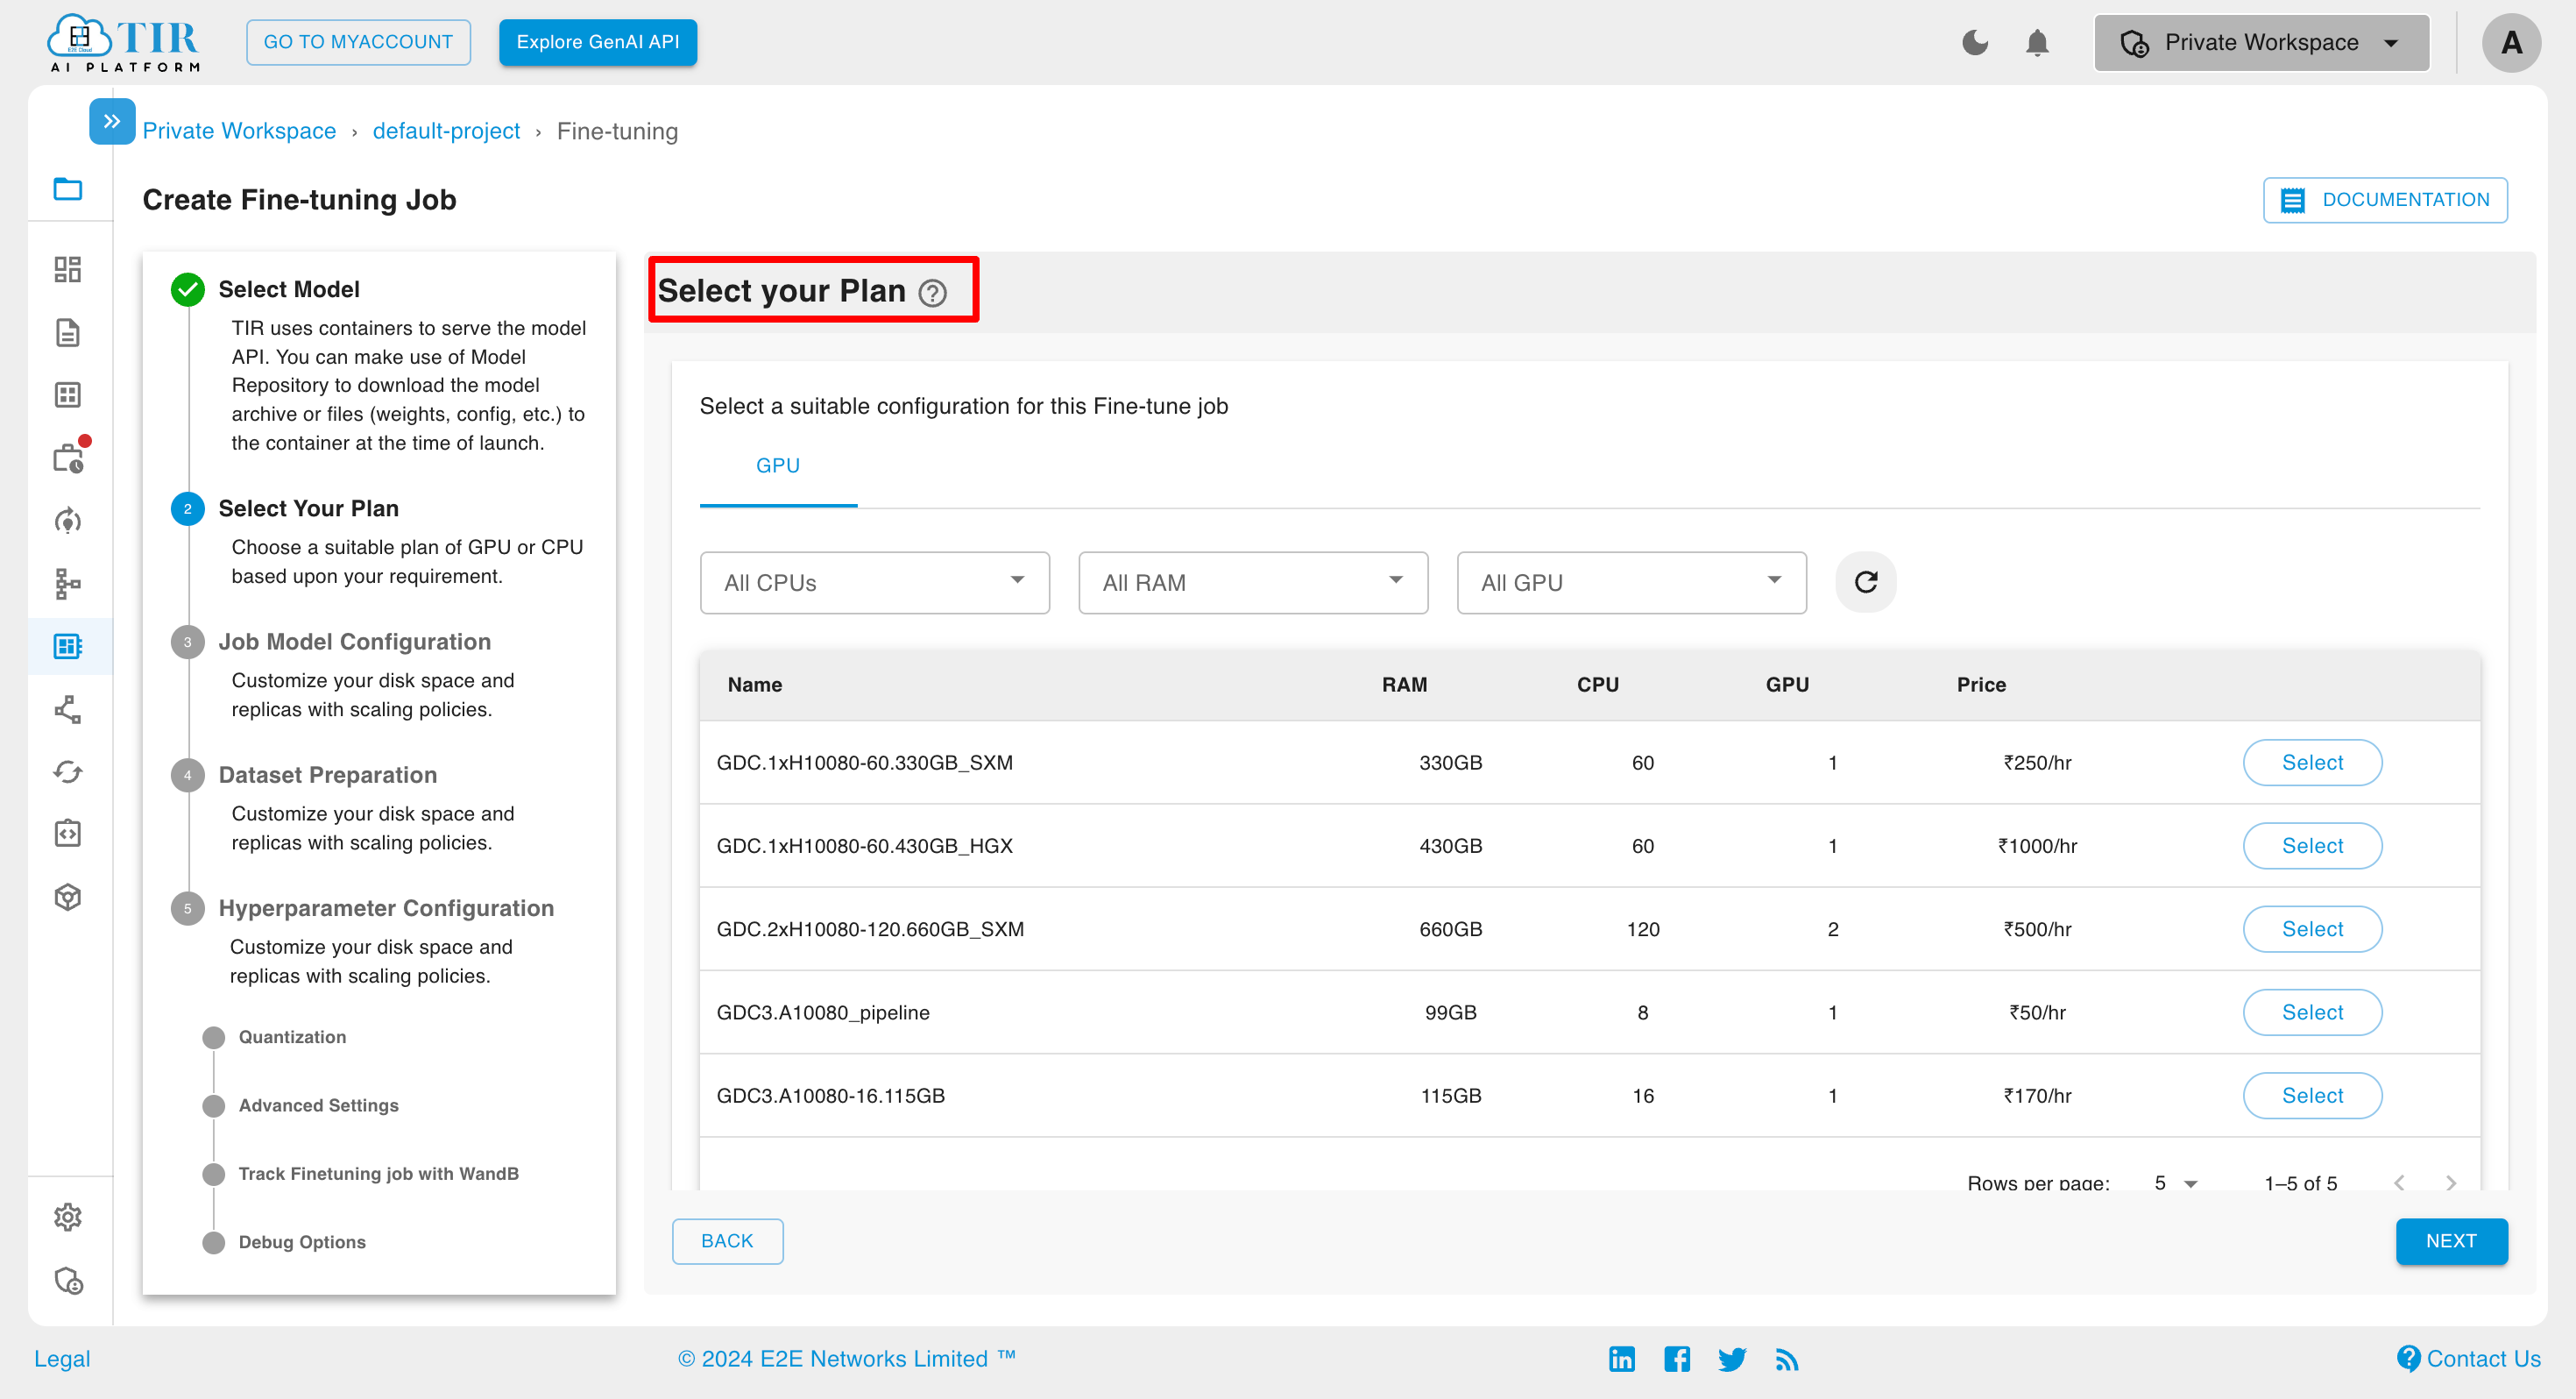Image resolution: width=2576 pixels, height=1399 pixels.
Task: Open the Quantization sub-step
Action: click(x=292, y=1037)
